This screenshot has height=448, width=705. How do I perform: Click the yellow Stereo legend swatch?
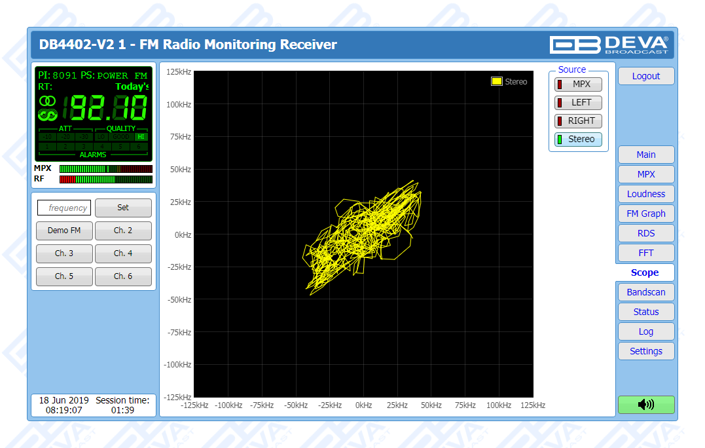point(497,82)
